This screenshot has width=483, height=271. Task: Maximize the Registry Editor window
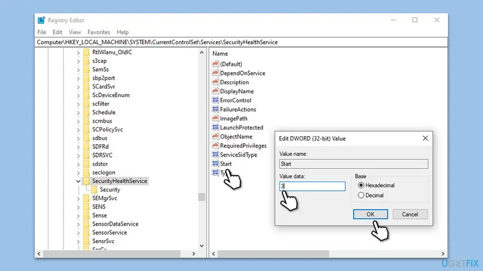415,20
